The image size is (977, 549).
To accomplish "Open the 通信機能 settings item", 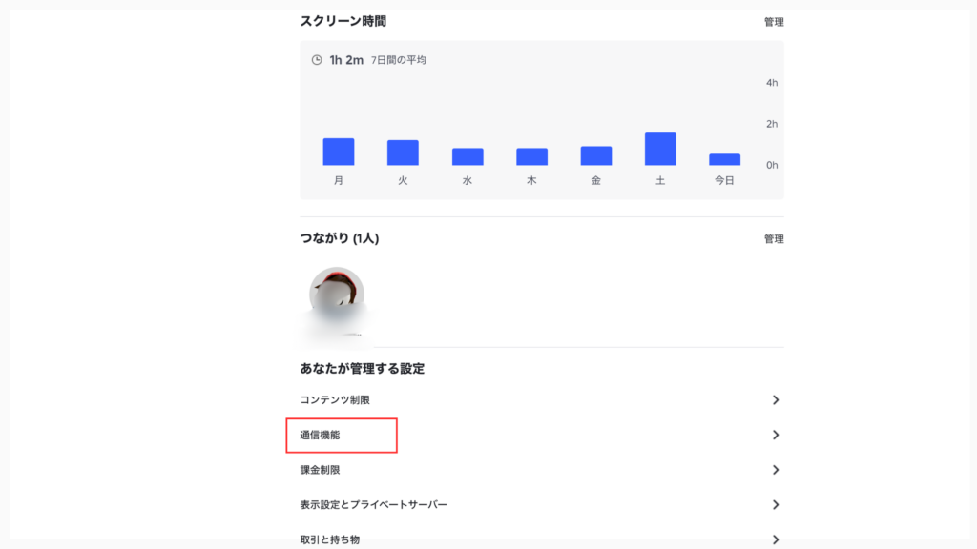I will 321,435.
